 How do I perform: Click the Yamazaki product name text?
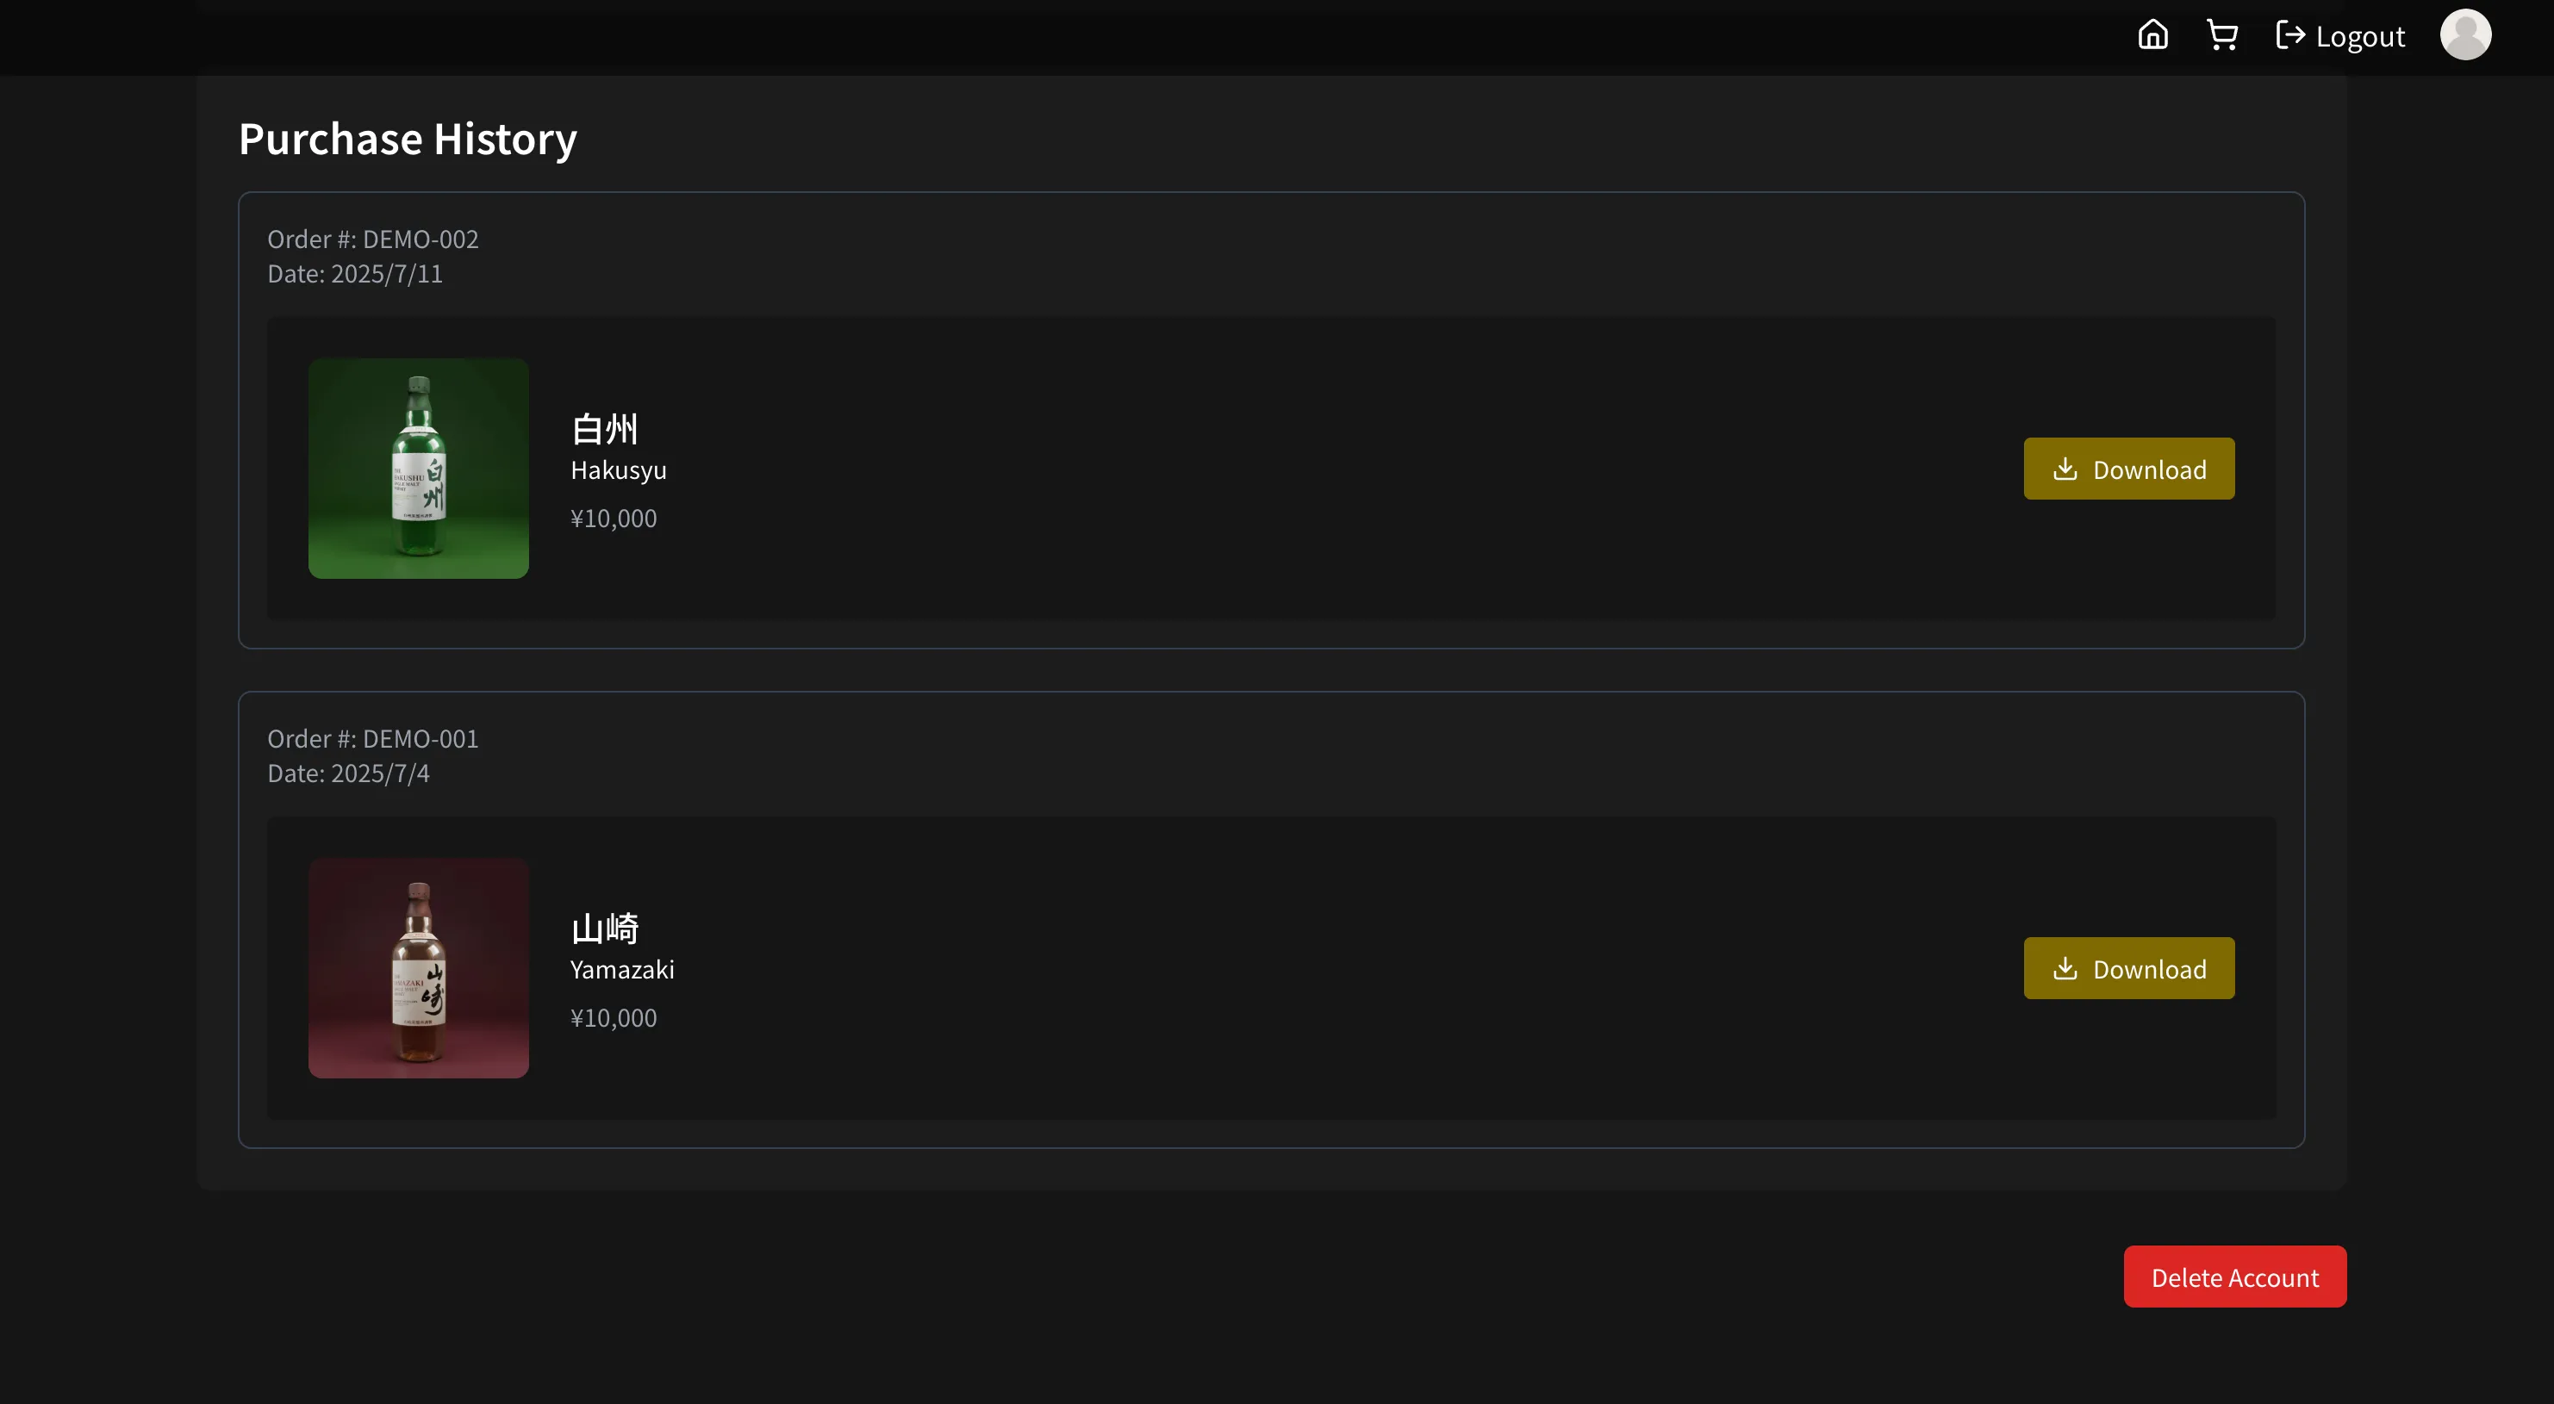click(623, 970)
